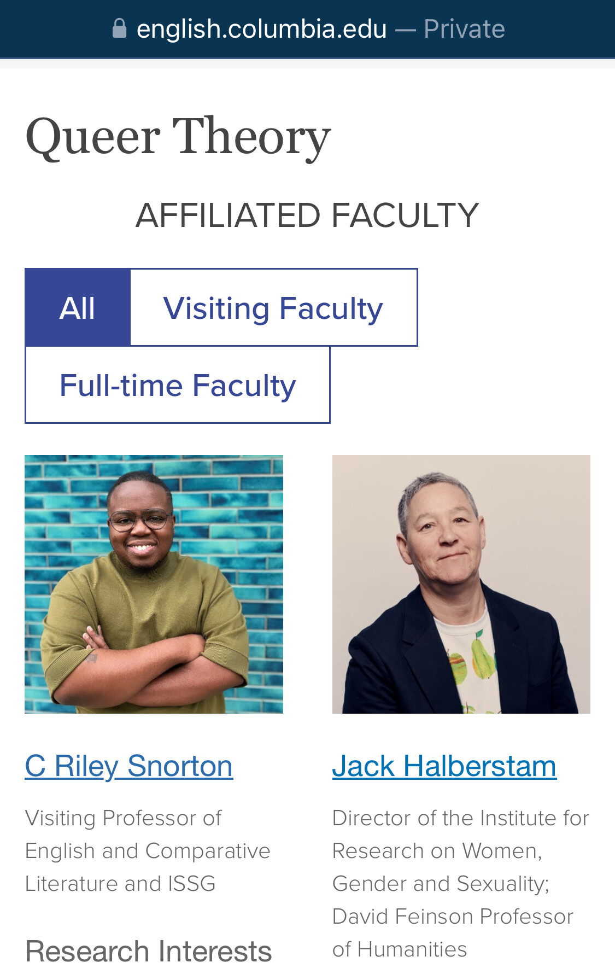The height and width of the screenshot is (974, 615).
Task: Tap 'English and Comparative' text line
Action: (x=148, y=851)
